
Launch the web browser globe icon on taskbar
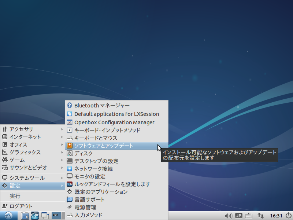[x=35, y=216]
